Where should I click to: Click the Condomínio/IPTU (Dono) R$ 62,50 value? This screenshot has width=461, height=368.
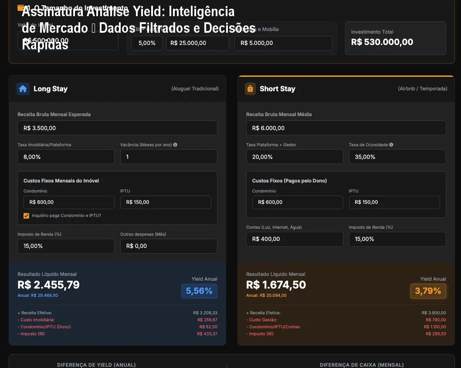(208, 327)
